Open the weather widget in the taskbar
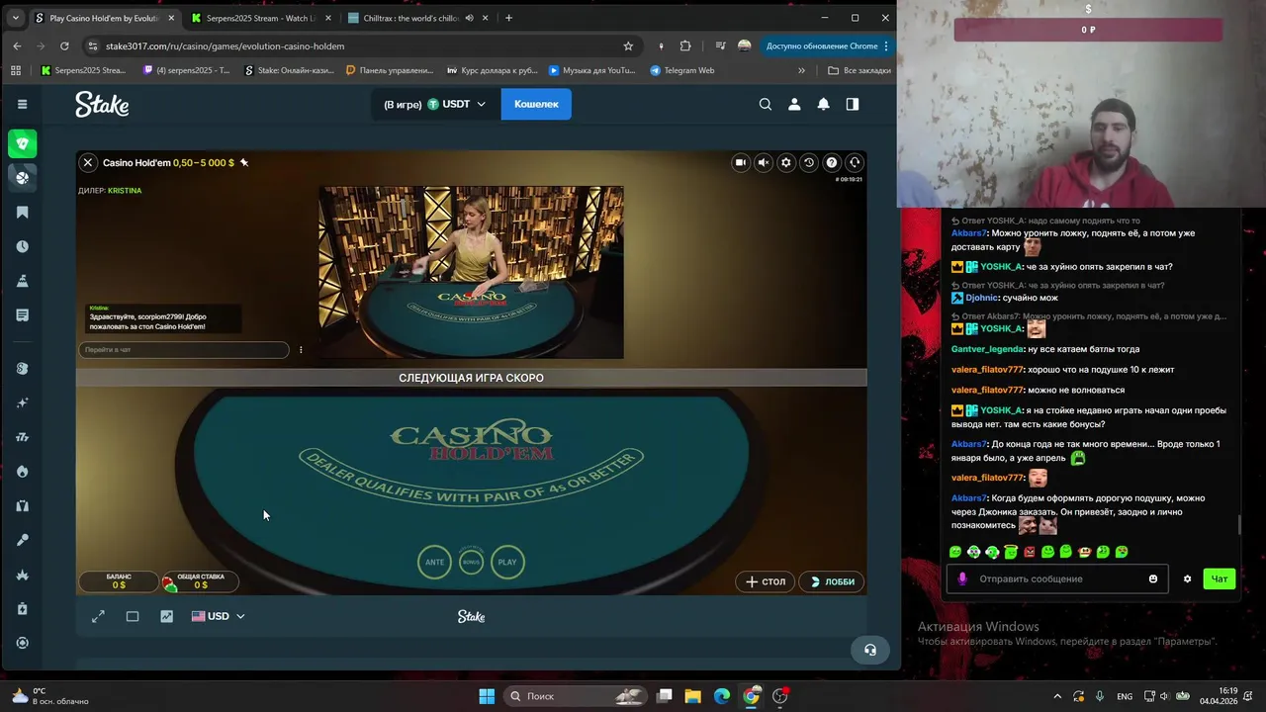Screen dimensions: 1266x712 click(49, 696)
